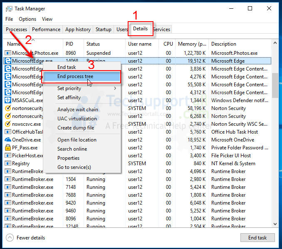Image resolution: width=282 pixels, height=249 pixels.
Task: Click the Norton icon in the 58,196 K row
Action: click(8, 108)
